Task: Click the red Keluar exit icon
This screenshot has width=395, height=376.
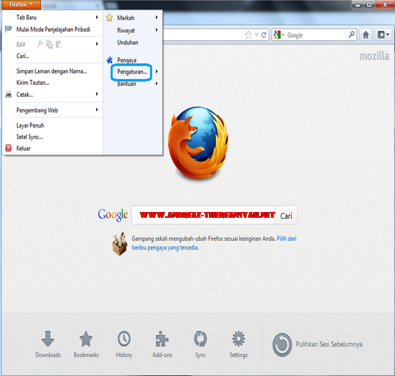Action: click(8, 148)
